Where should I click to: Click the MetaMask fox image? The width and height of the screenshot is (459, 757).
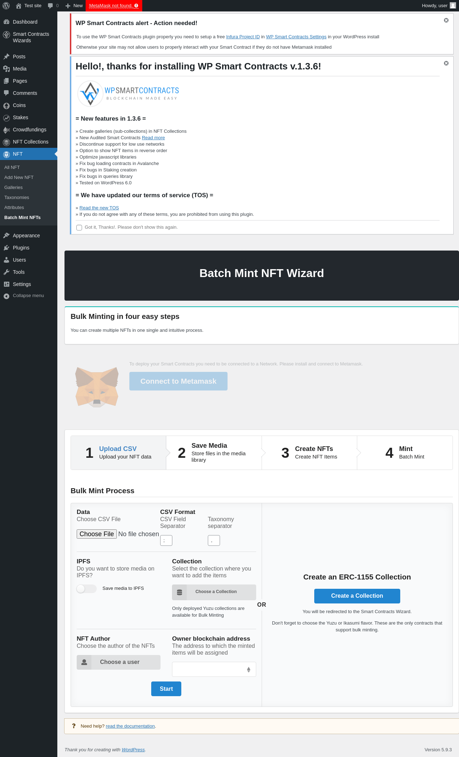(97, 387)
